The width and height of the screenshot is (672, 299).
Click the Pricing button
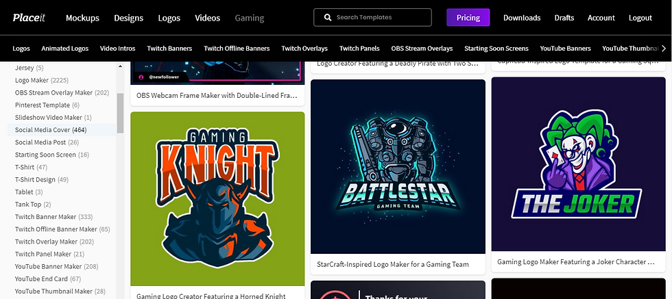[468, 18]
